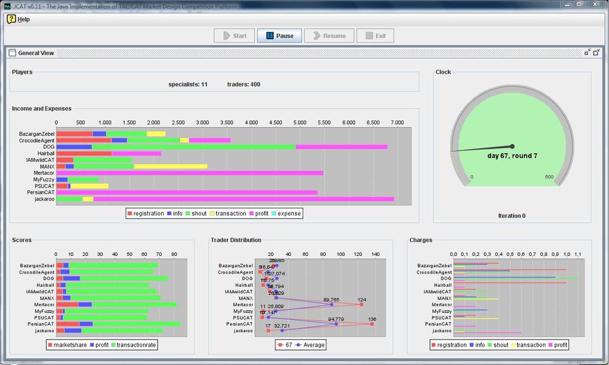Click registration swatch in Income legend

130,214
